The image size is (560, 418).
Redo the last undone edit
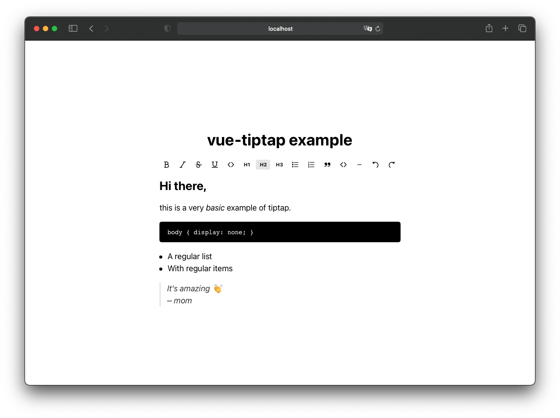(392, 165)
